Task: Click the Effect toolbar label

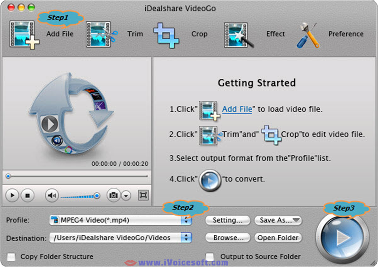Action: 276,34
